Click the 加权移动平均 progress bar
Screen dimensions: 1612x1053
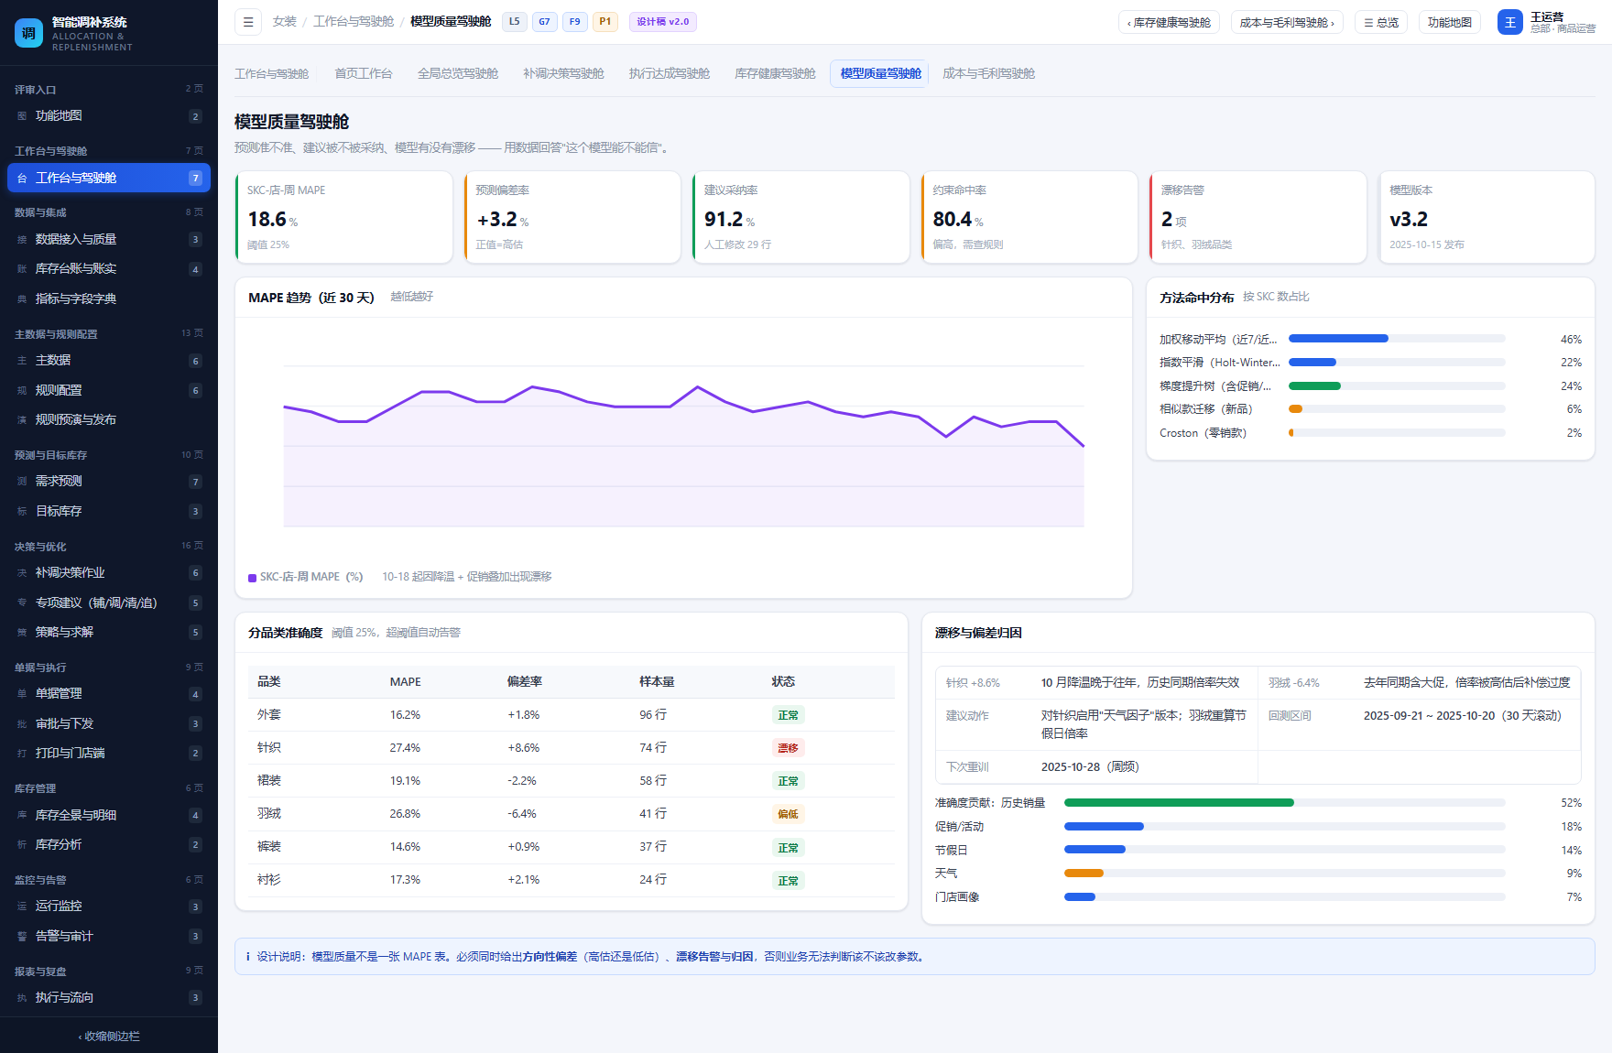[x=1397, y=339]
